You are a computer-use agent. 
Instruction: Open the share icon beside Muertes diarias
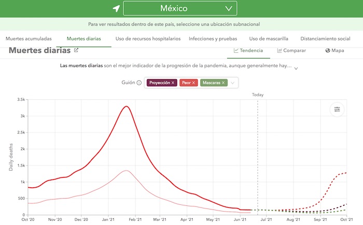pyautogui.click(x=76, y=51)
